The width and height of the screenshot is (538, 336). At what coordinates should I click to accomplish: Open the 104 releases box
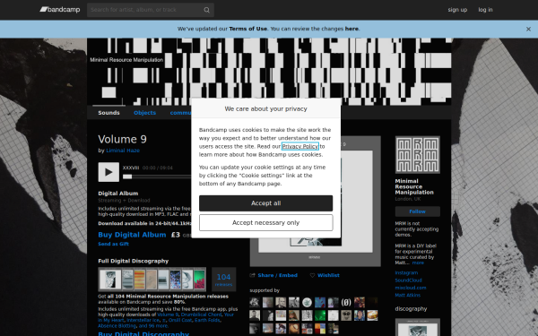tap(223, 280)
